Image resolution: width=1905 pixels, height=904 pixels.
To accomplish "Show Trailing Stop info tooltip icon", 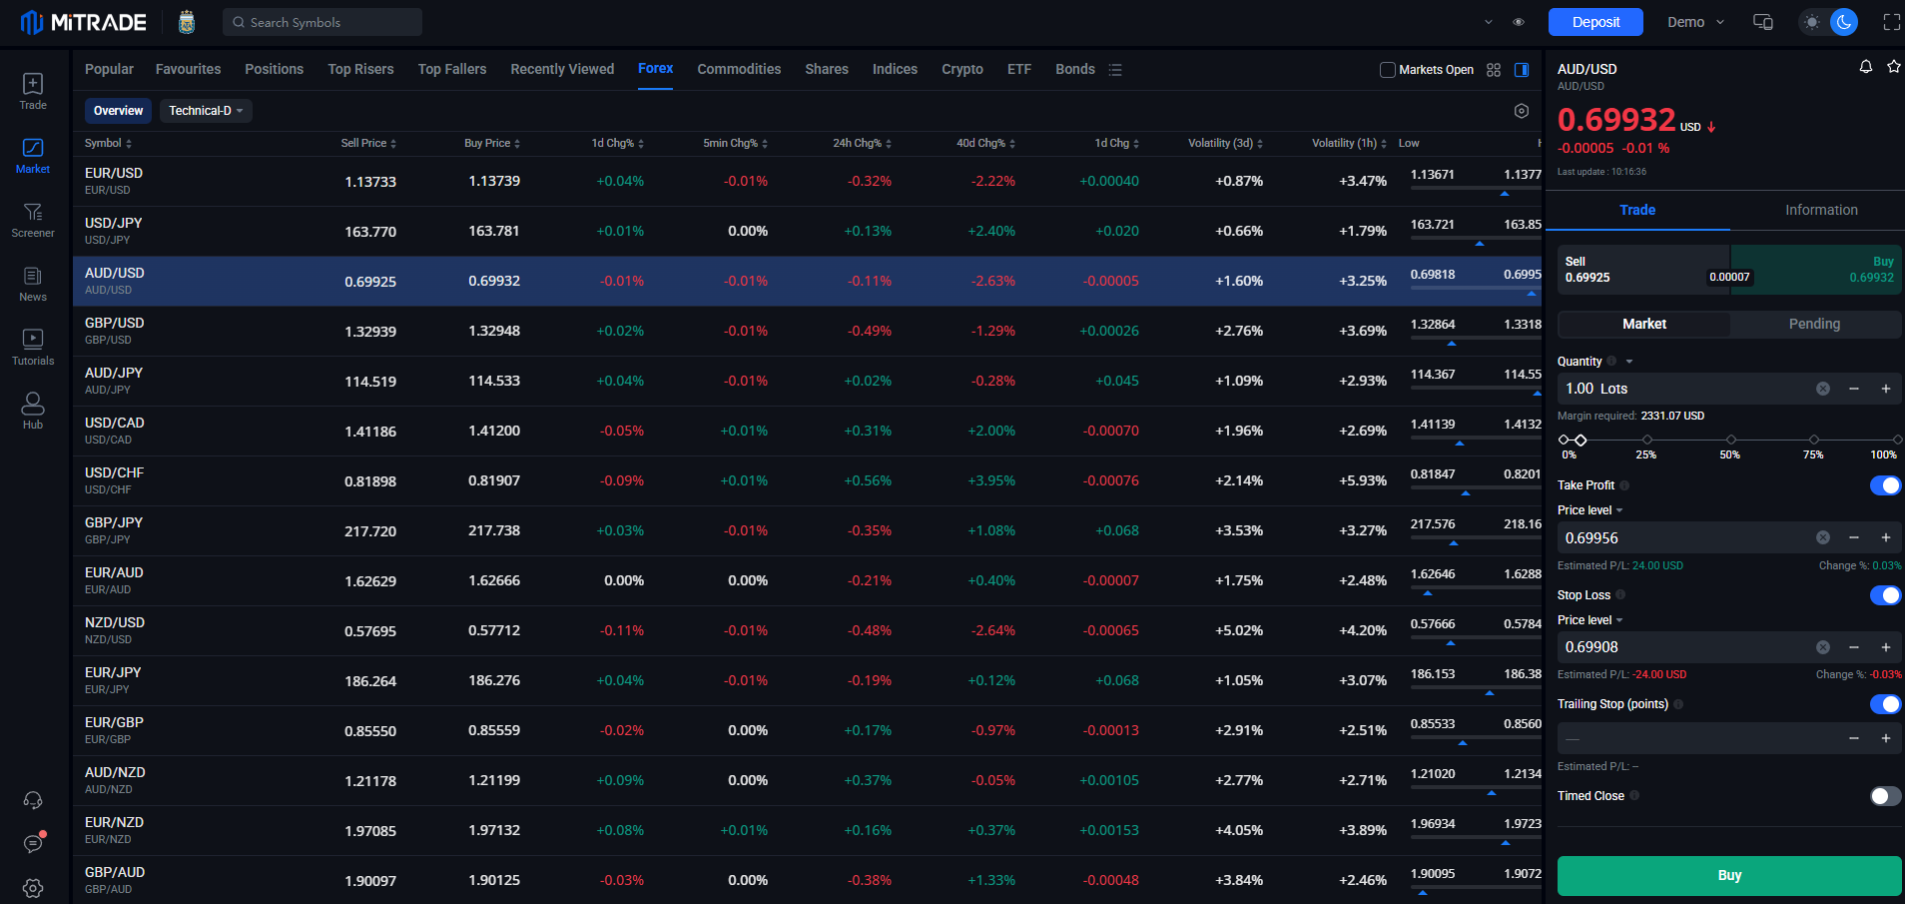I will 1678,704.
